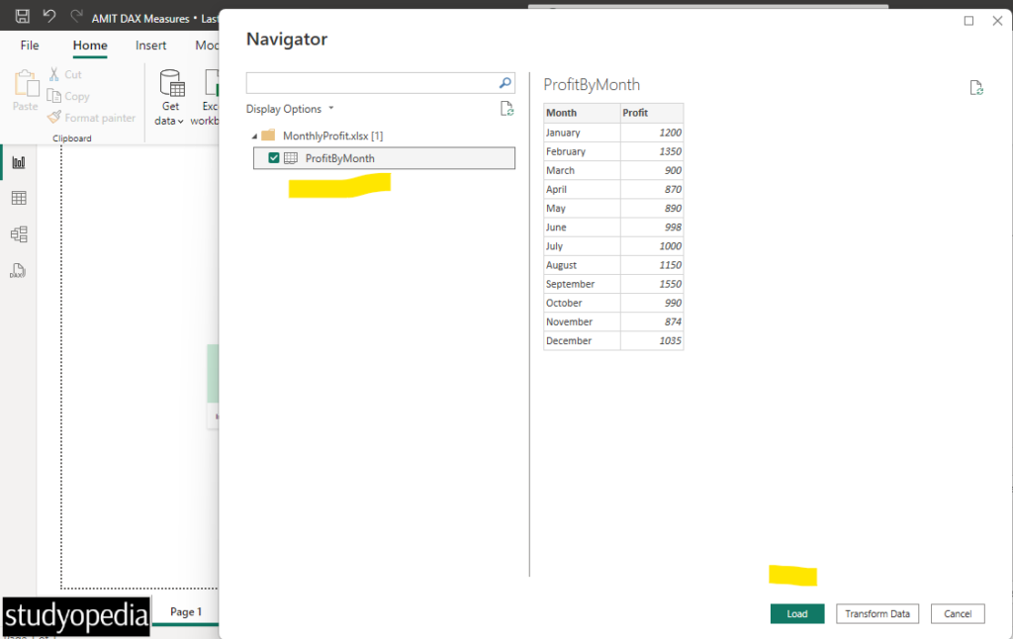Click the Undo arrow icon
Image resolution: width=1013 pixels, height=639 pixels.
49,16
